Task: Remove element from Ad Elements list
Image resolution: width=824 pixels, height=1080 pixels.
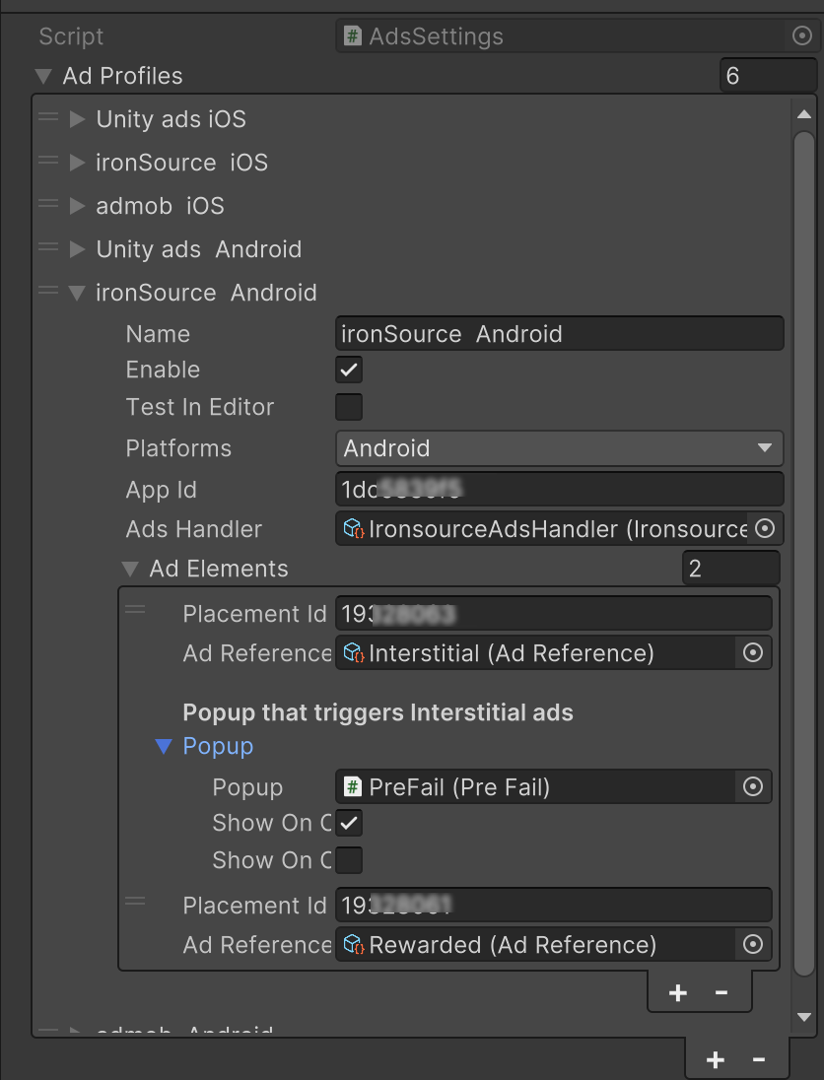Action: click(721, 993)
